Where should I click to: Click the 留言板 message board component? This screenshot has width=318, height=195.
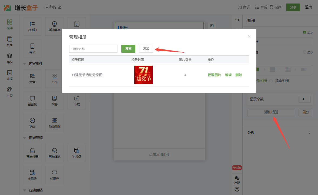[32, 100]
